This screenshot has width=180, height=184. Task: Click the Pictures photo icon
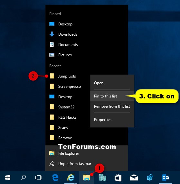coord(52,55)
